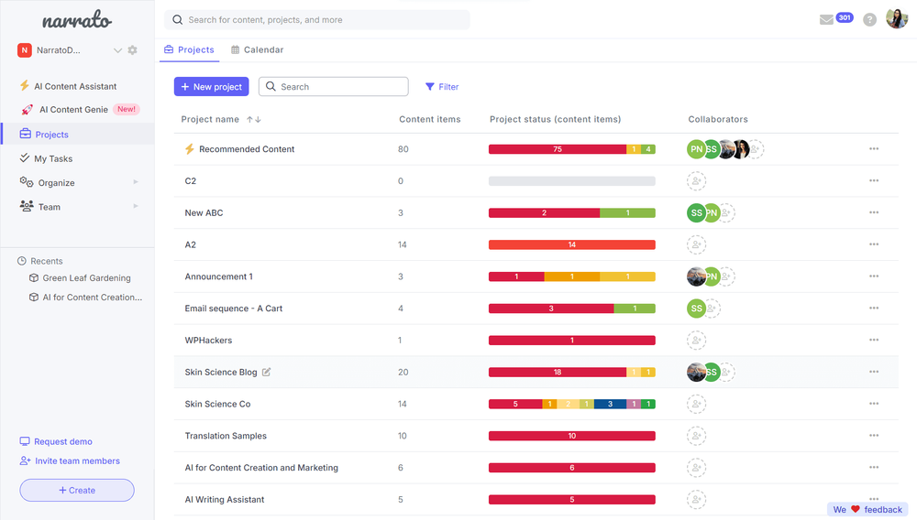Screen dimensions: 917x520
Task: Open more options for C2 row
Action: [874, 181]
